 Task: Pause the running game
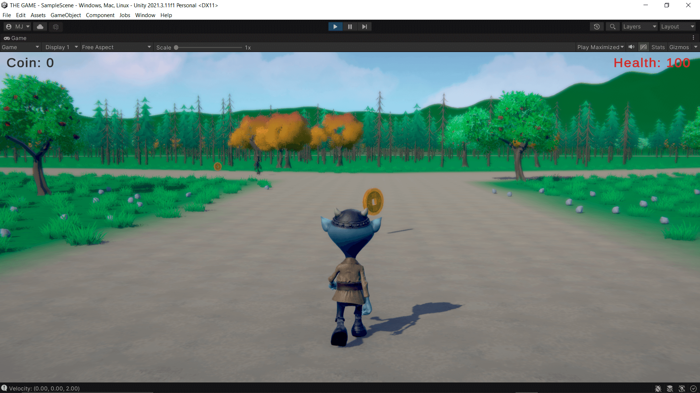[x=350, y=27]
